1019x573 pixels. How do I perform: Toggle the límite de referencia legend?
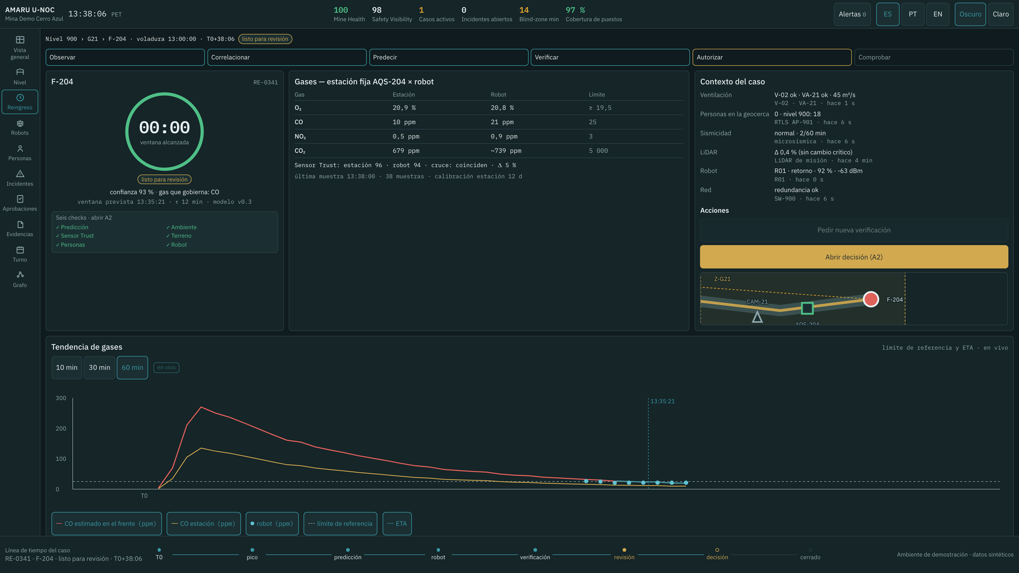[x=340, y=524]
